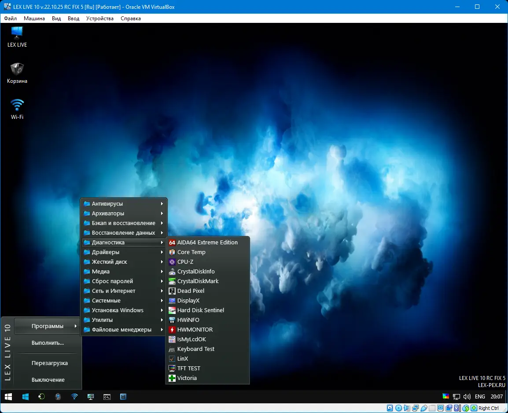Open TFT TEST

[x=207, y=369]
